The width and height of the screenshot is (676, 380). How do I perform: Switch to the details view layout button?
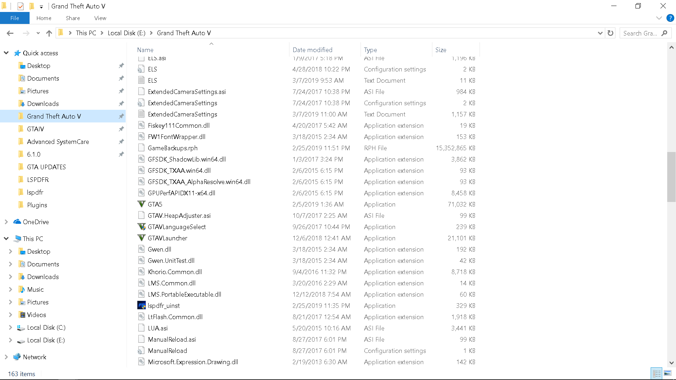[x=657, y=373]
